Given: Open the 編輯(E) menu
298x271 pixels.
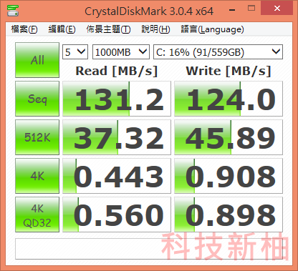Looking at the screenshot, I should coord(62,29).
